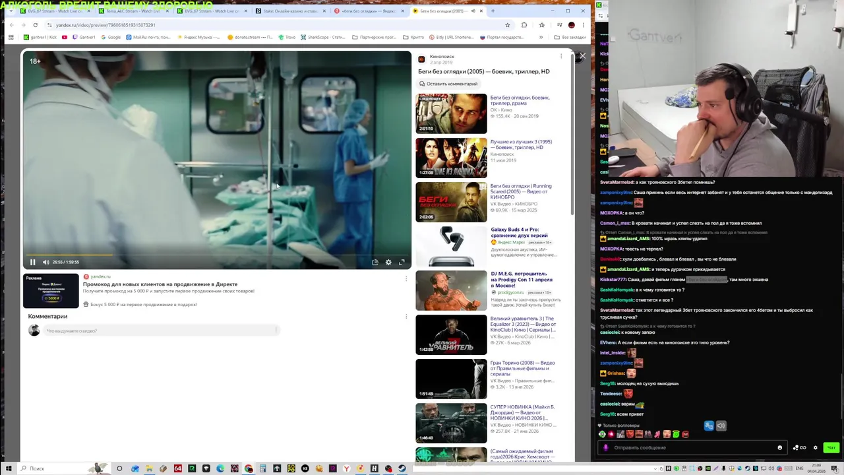Viewport: 844px width, 475px height.
Task: Pause the video with the pause button
Action: (32, 262)
